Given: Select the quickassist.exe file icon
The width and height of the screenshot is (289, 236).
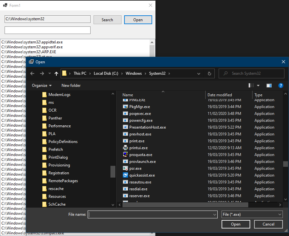Looking at the screenshot, I should pyautogui.click(x=125, y=175).
